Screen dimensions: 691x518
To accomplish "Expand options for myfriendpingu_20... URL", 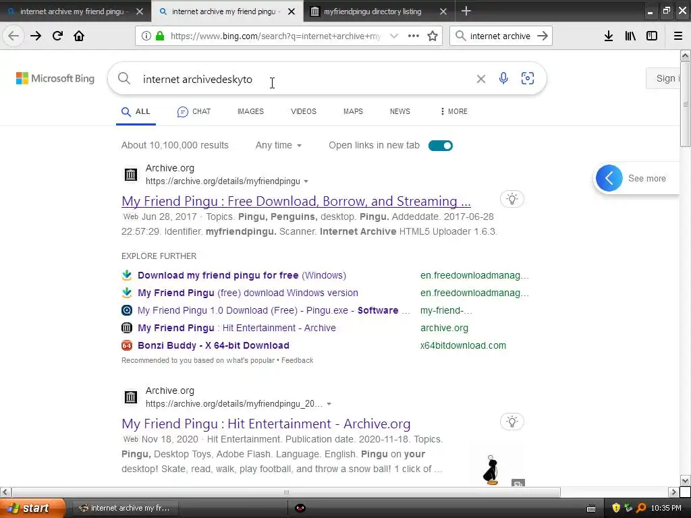I will click(329, 404).
